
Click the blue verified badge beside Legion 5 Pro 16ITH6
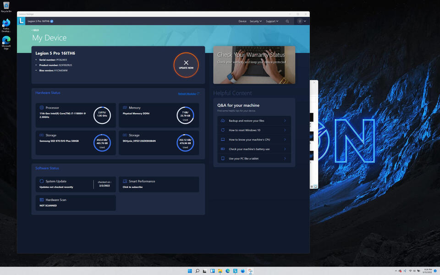(52, 21)
